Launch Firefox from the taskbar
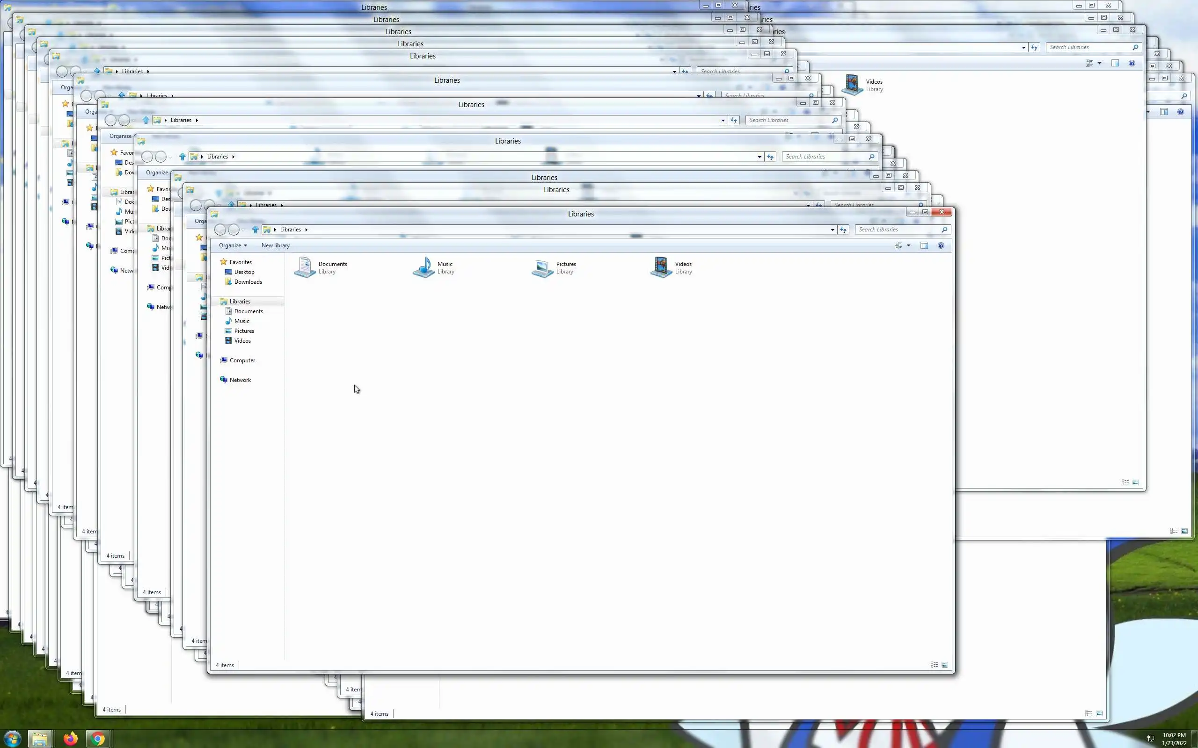Image resolution: width=1198 pixels, height=748 pixels. point(70,739)
